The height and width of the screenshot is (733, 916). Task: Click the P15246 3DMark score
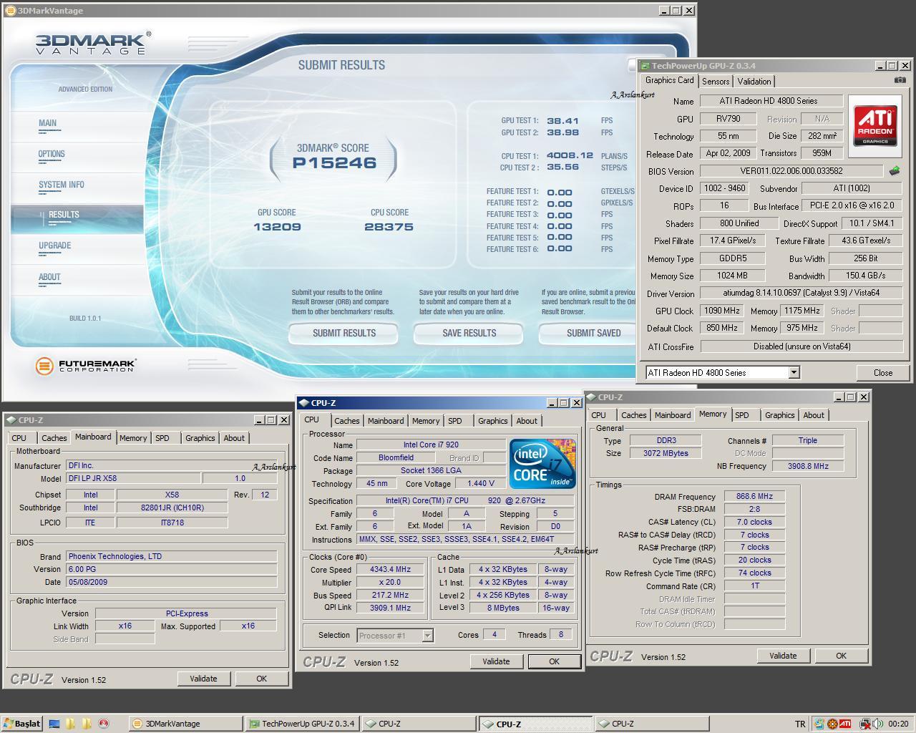(x=335, y=163)
